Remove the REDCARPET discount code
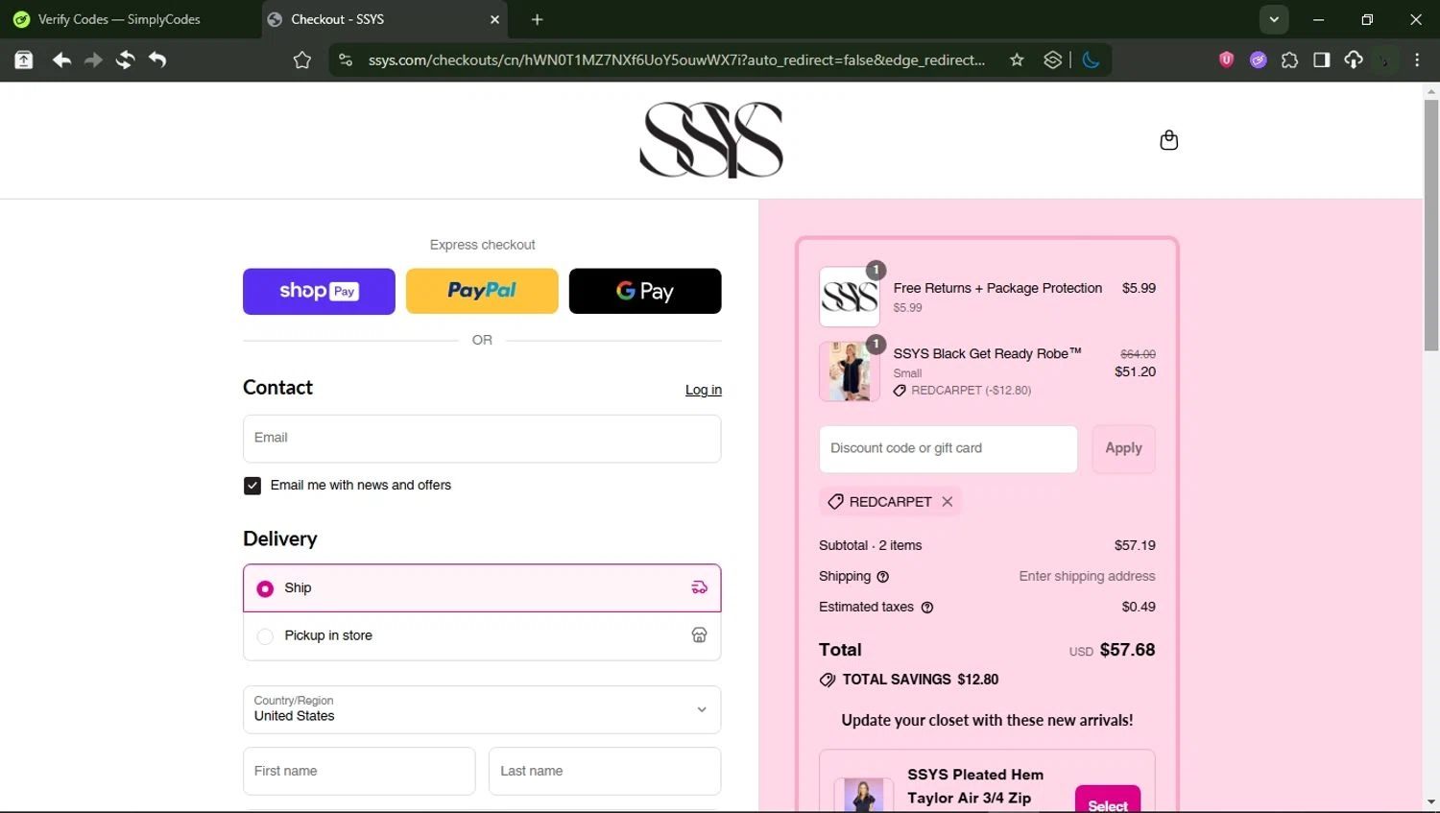Image resolution: width=1440 pixels, height=813 pixels. coord(948,501)
